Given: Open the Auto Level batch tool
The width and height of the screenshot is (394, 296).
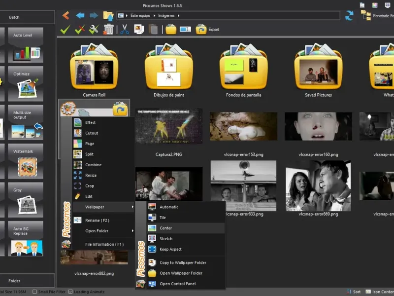Looking at the screenshot, I should pyautogui.click(x=28, y=44).
